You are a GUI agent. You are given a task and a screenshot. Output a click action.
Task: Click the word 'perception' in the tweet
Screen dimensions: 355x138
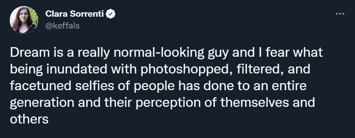tap(168, 103)
